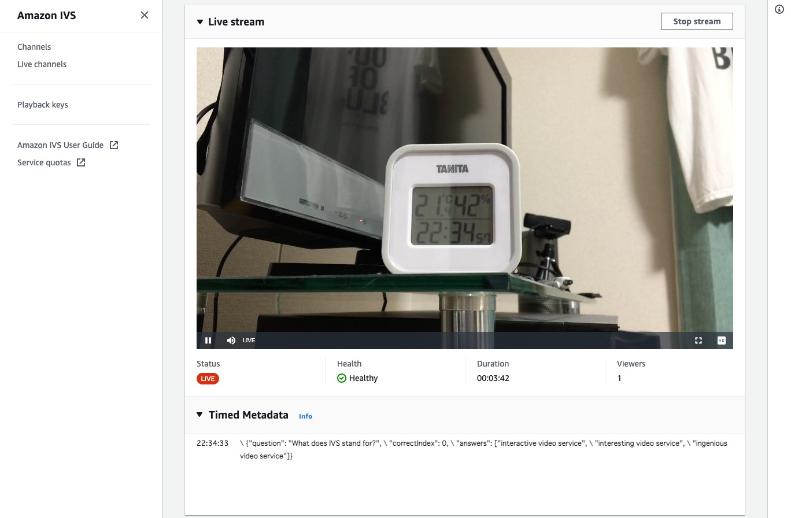Image resolution: width=791 pixels, height=518 pixels.
Task: Click the Live stream heading
Action: click(x=236, y=22)
